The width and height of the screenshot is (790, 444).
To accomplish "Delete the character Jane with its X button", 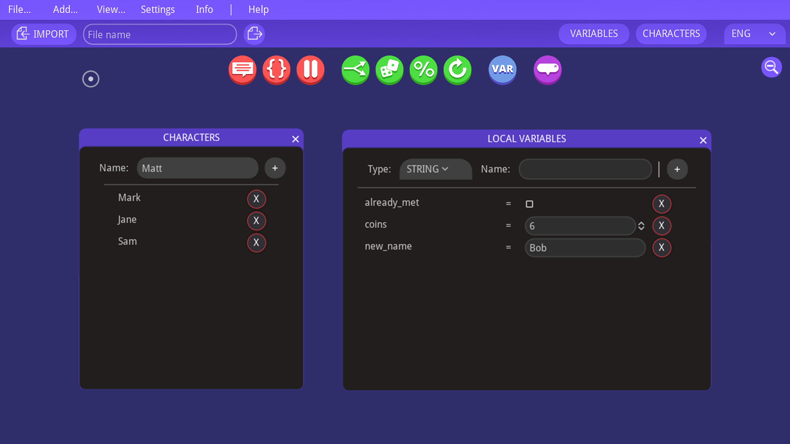I will 256,221.
